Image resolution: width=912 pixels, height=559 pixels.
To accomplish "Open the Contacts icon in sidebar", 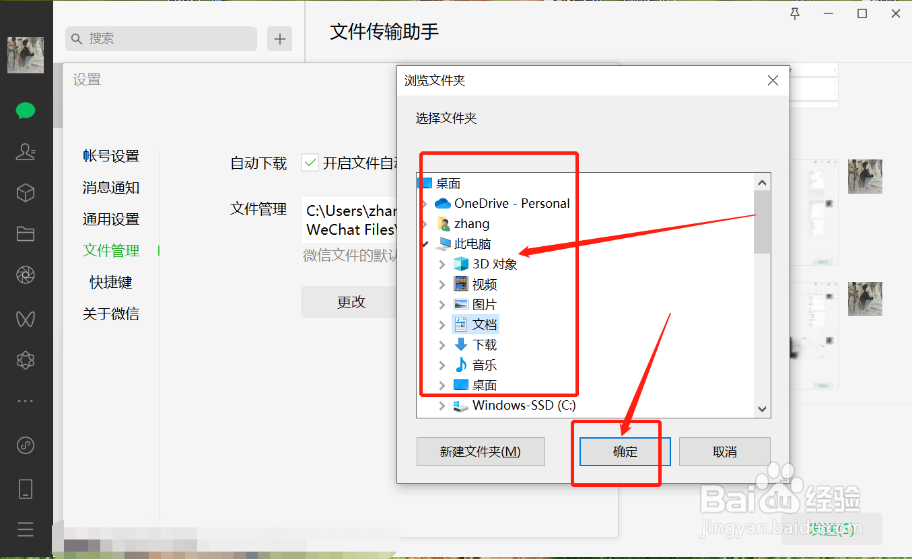I will tap(26, 152).
